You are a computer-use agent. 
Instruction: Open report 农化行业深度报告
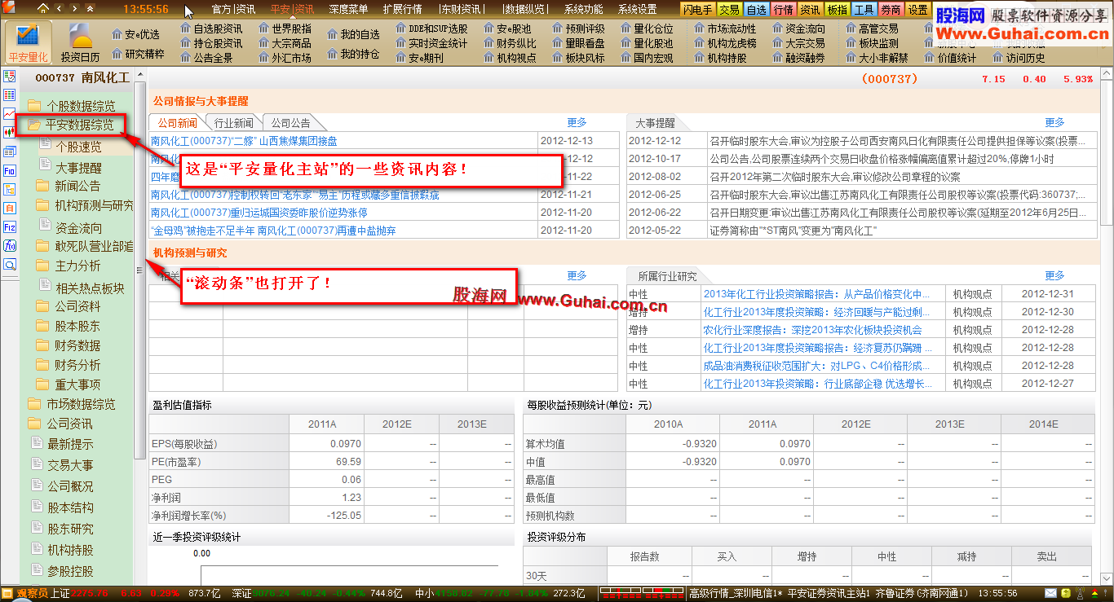point(812,330)
